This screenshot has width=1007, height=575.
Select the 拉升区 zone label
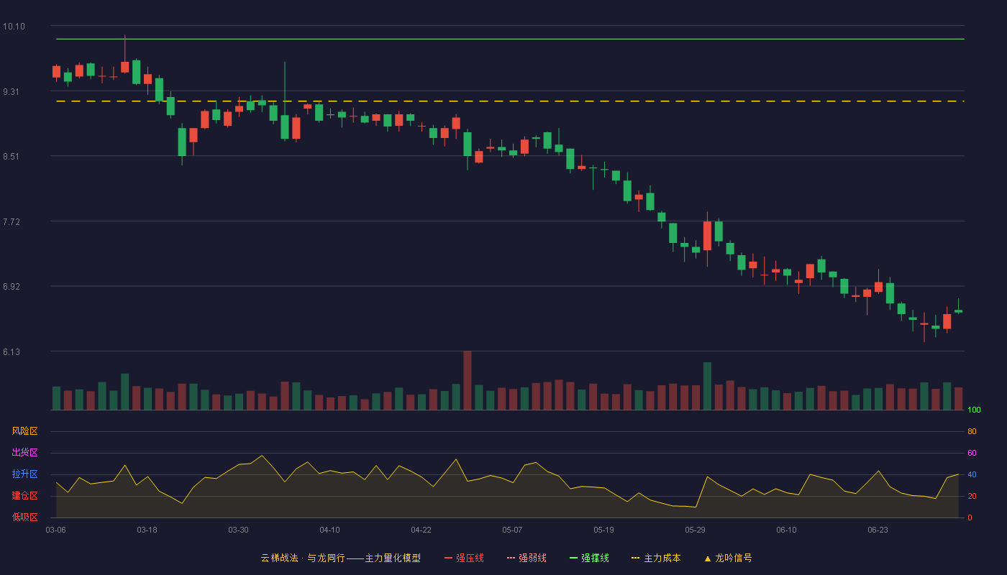(x=24, y=474)
